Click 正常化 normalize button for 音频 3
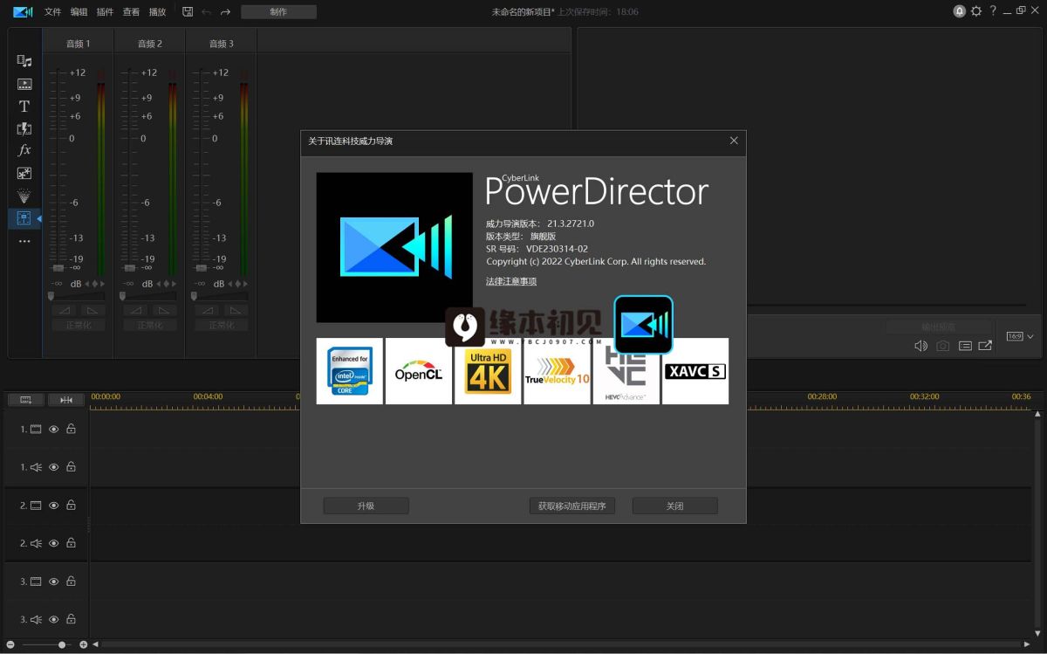1047x654 pixels. coord(221,326)
